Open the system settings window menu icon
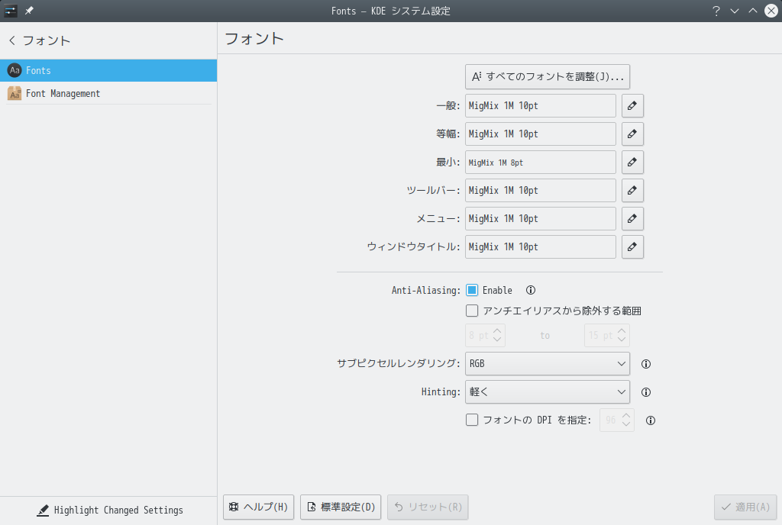Viewport: 782px width, 525px height. 11,11
